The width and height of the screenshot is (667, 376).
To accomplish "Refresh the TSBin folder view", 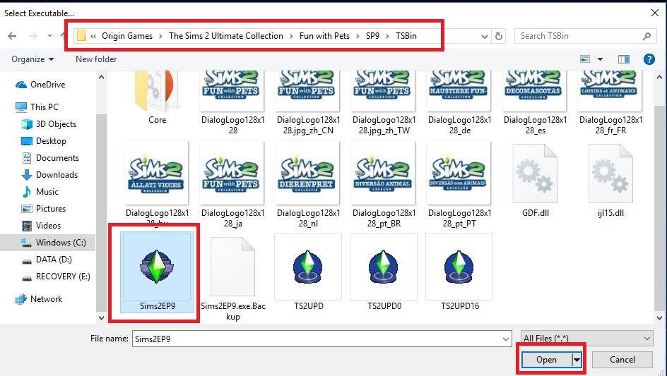I will [x=499, y=36].
